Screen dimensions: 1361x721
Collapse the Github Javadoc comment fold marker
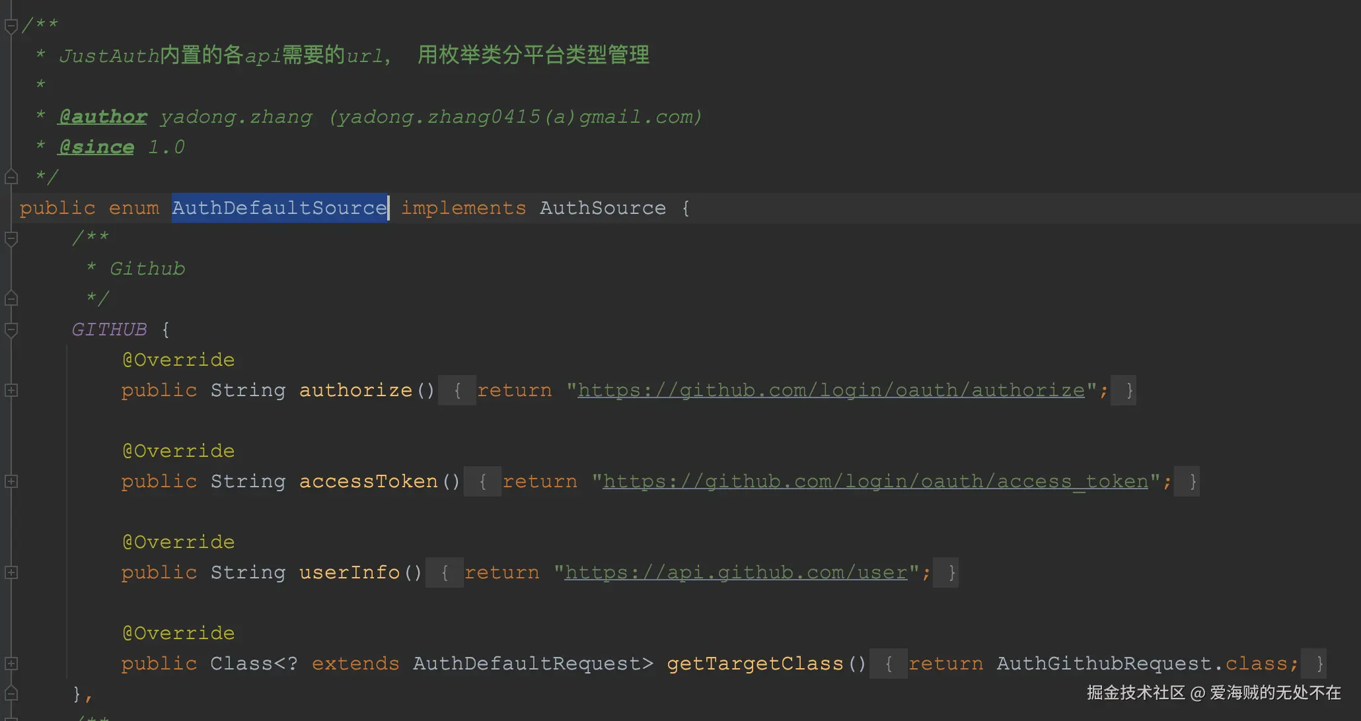click(x=11, y=238)
